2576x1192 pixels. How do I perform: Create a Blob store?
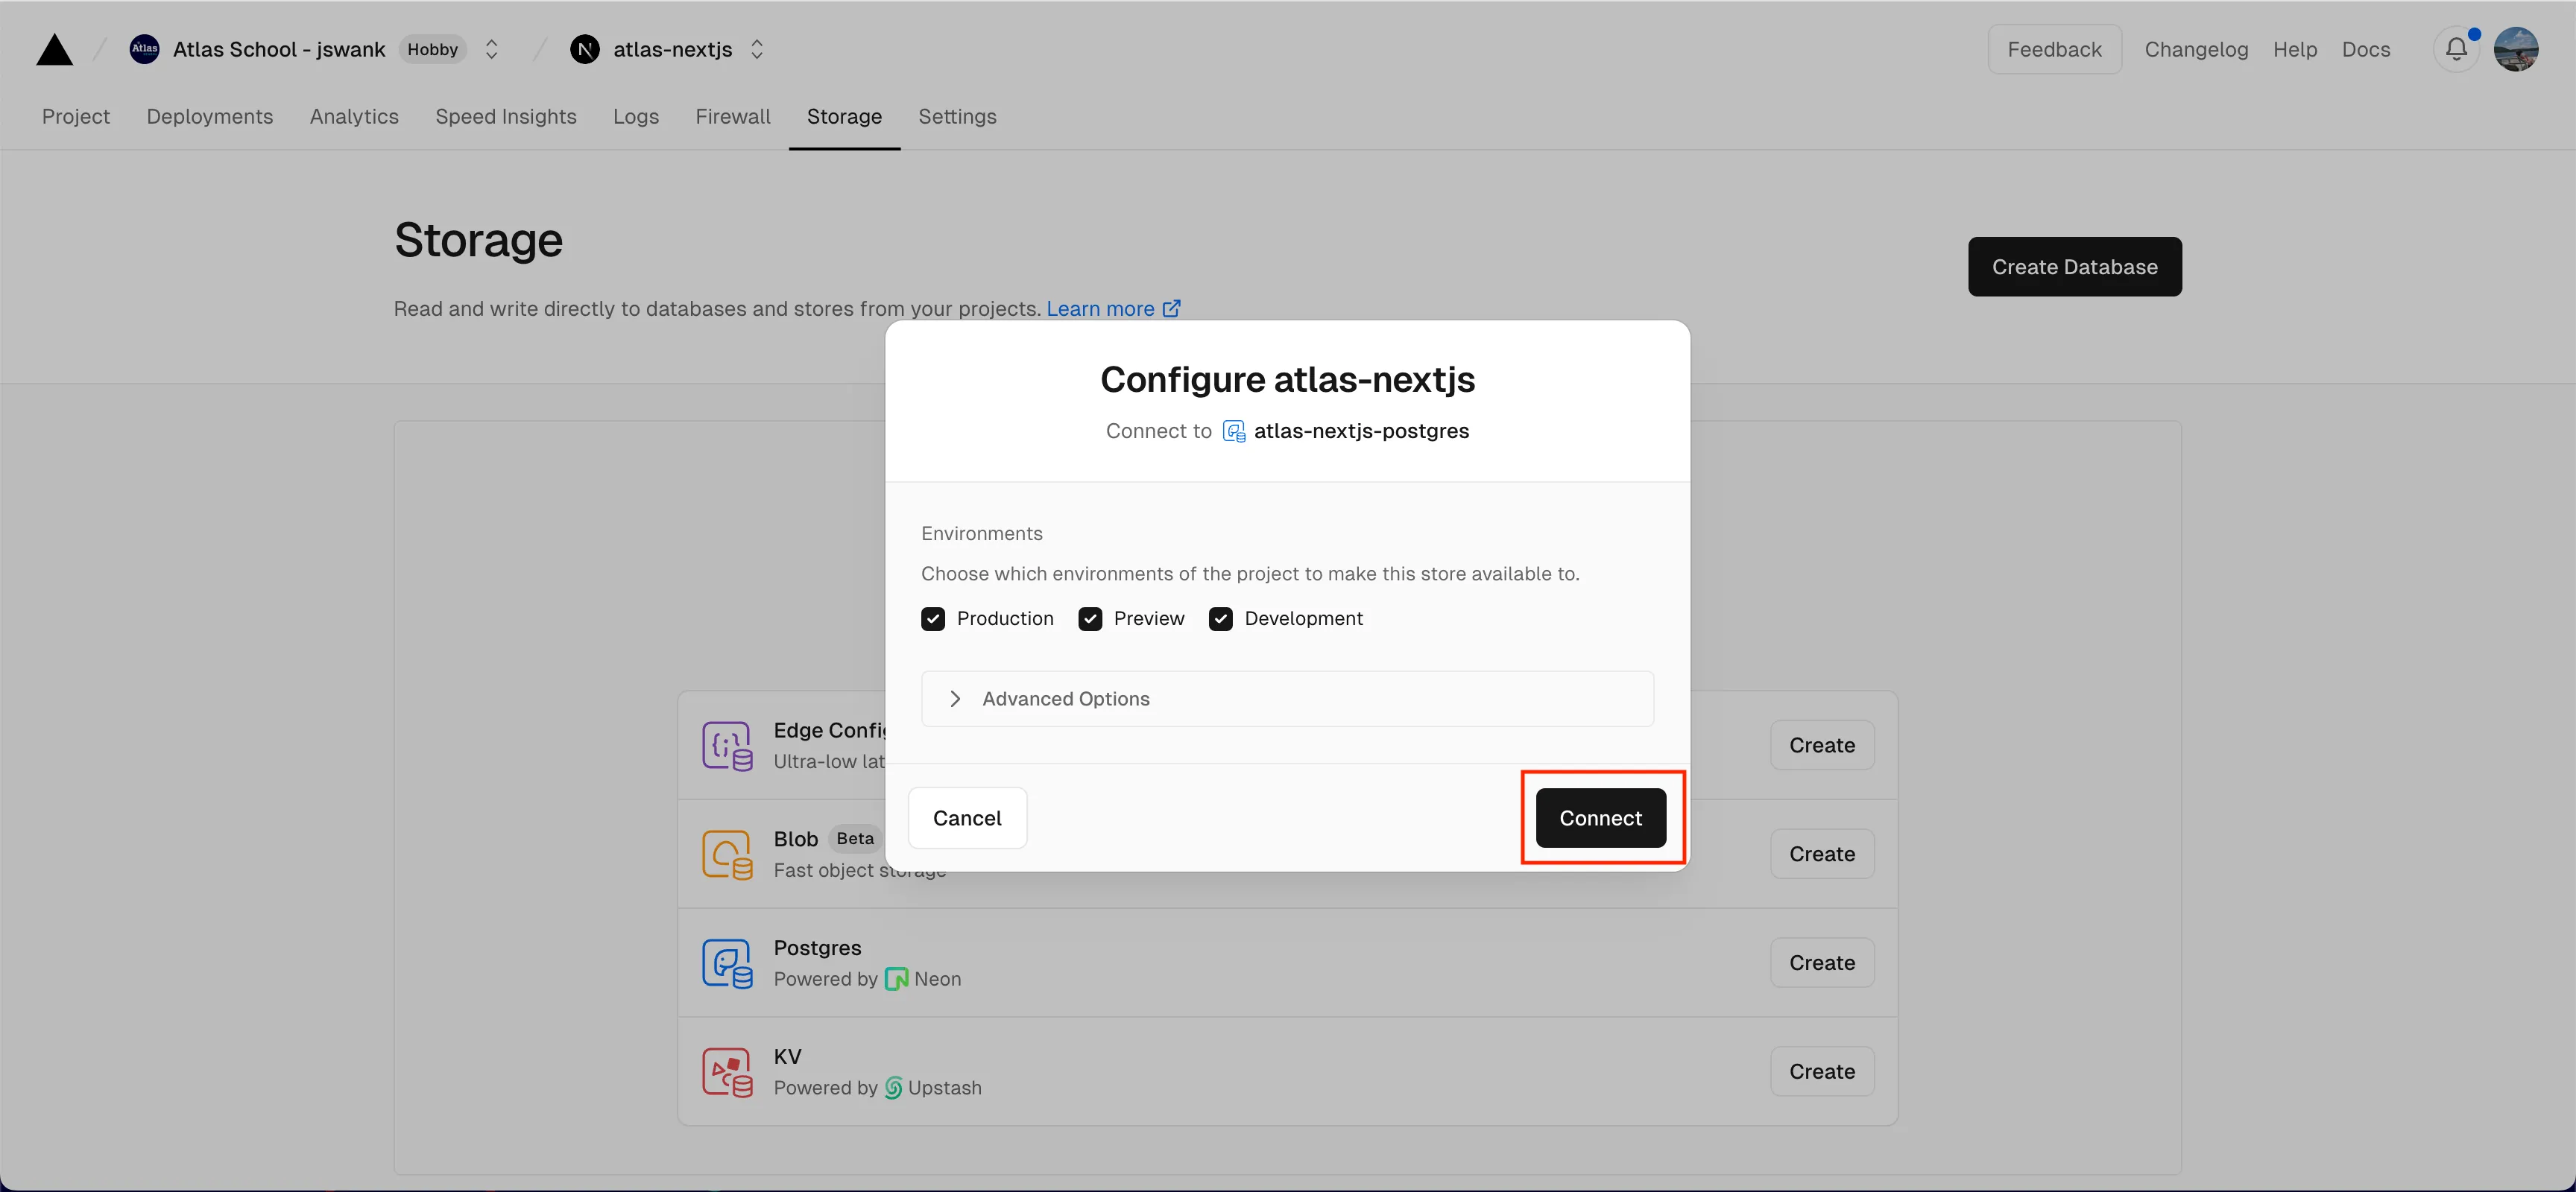pos(1821,855)
